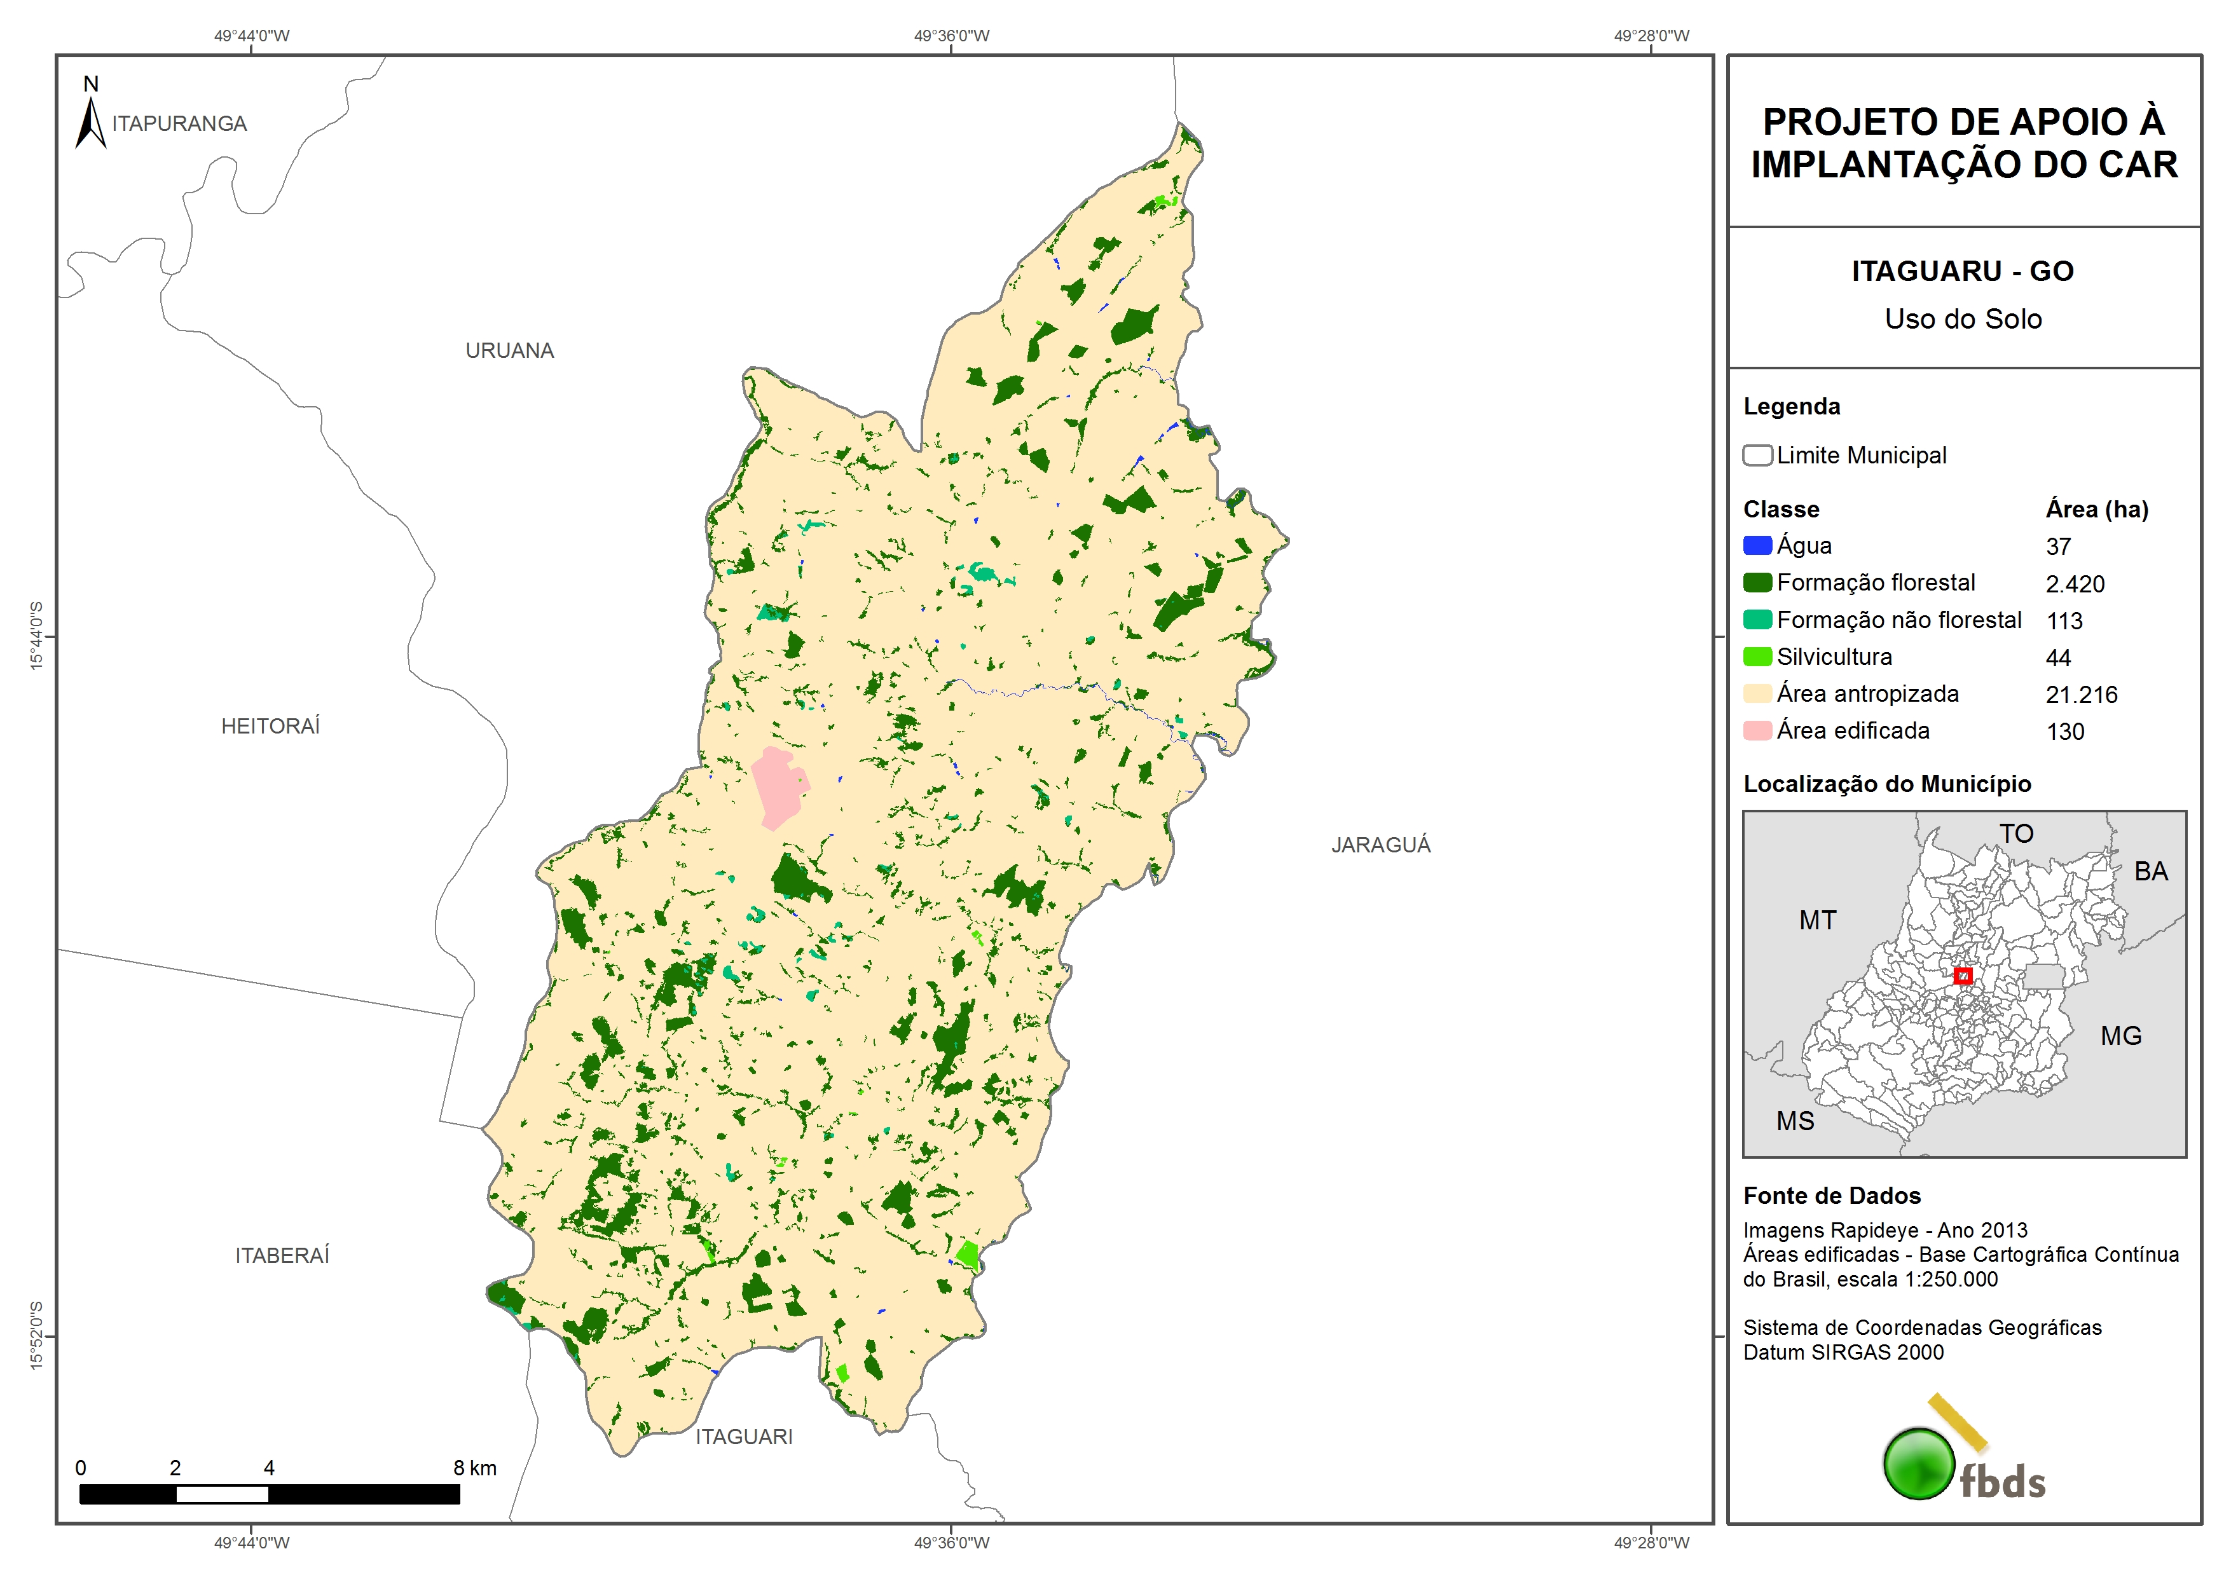This screenshot has height=1577, width=2231.
Task: Click the HEITORAÍ municipality label
Action: pos(270,727)
